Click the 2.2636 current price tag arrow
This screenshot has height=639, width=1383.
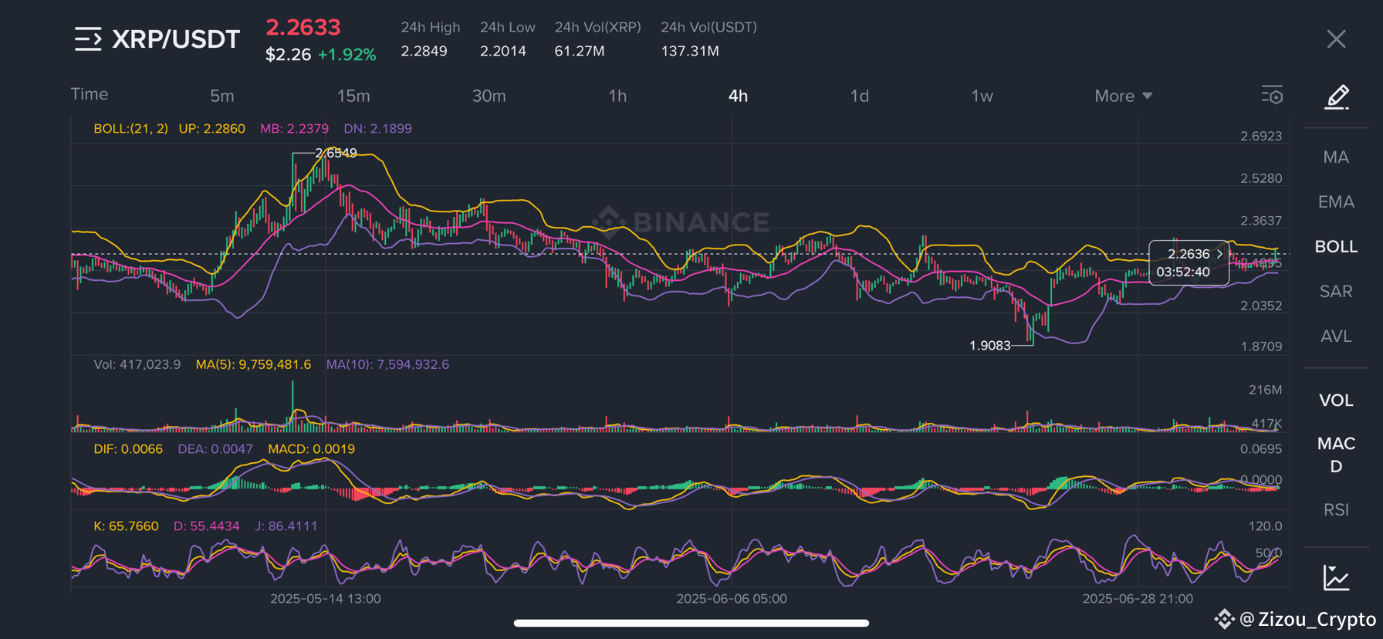pos(1219,254)
